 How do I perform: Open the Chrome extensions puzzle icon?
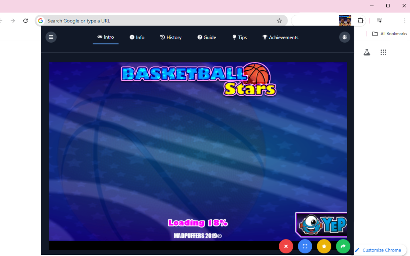coord(360,20)
